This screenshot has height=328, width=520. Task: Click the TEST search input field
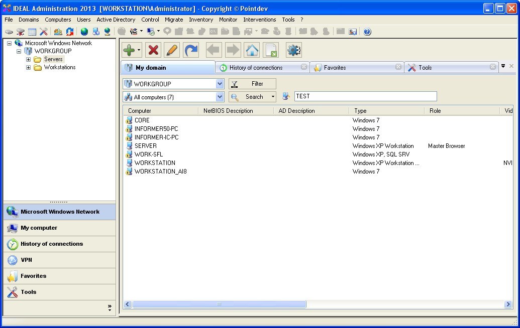coord(365,96)
